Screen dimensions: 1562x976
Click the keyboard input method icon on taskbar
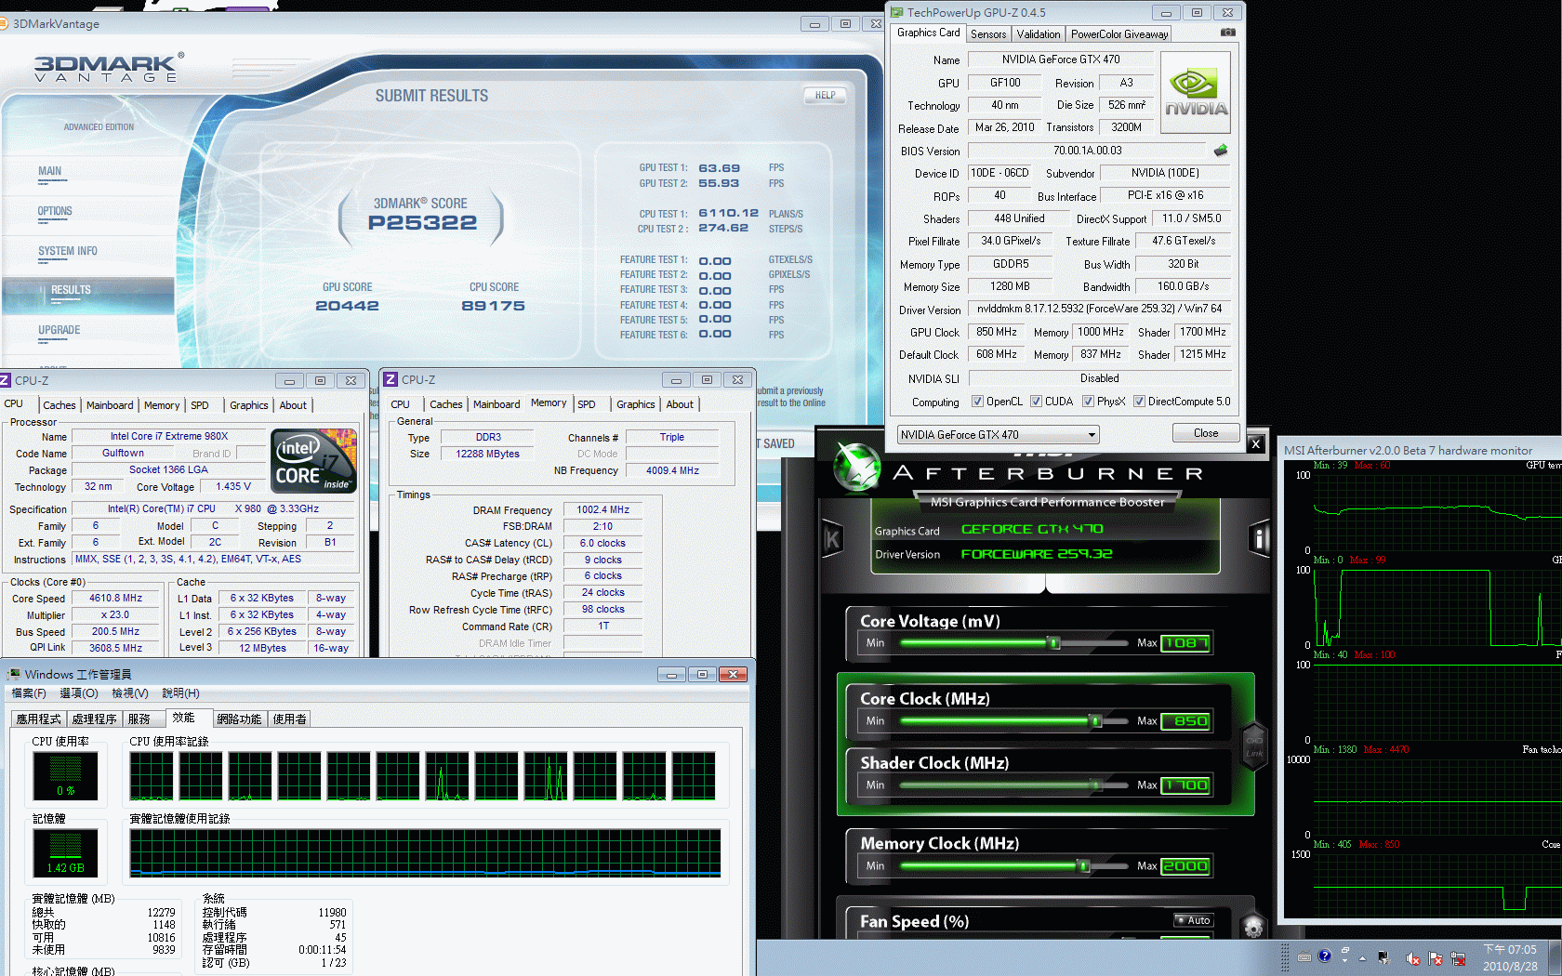point(1304,956)
